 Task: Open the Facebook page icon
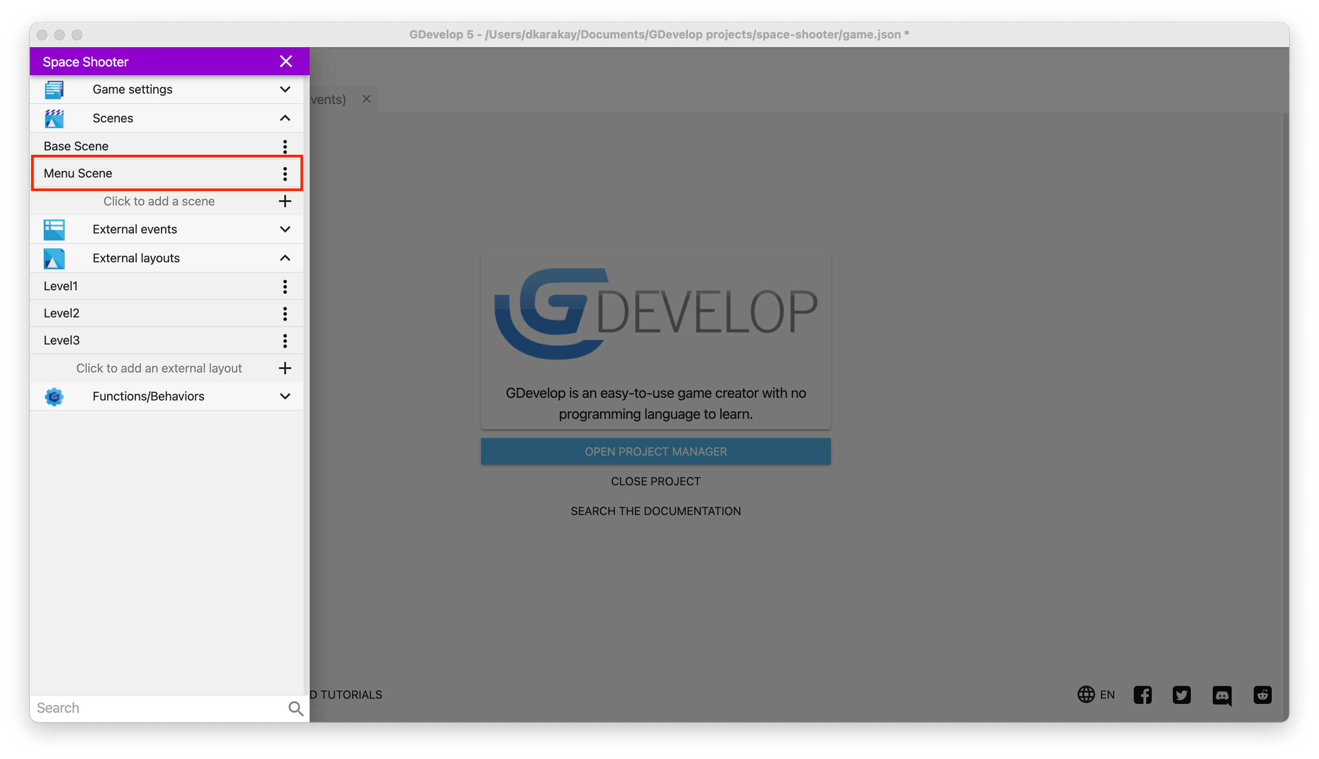click(1142, 695)
